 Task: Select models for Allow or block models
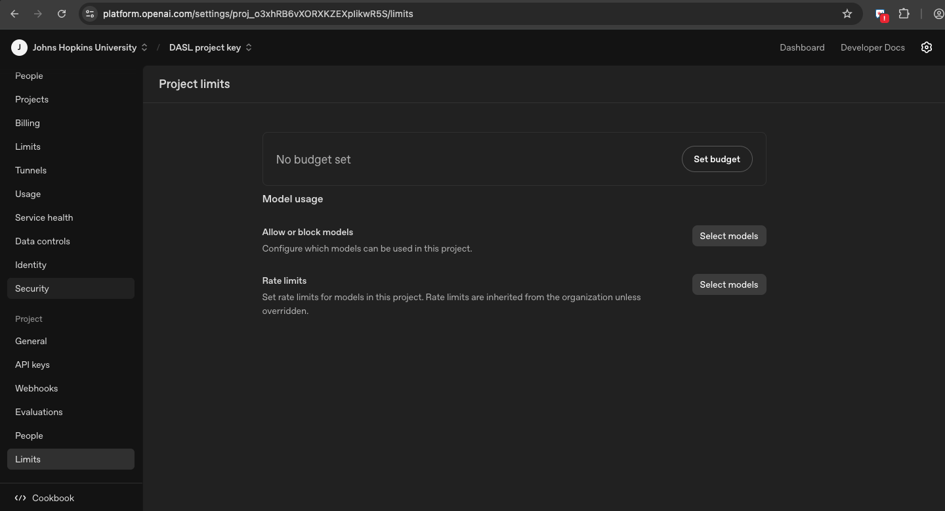[x=728, y=236]
